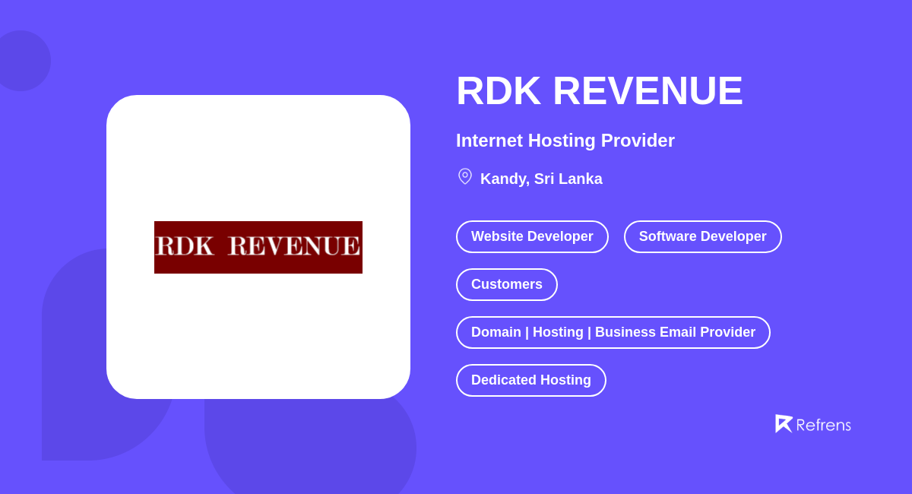Click the Customers pill label text
912x494 pixels.
(506, 284)
